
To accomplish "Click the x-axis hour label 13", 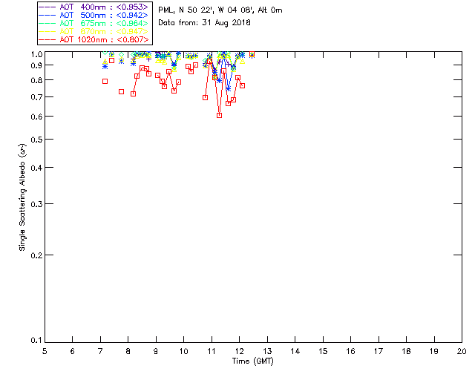I will click(x=267, y=351).
